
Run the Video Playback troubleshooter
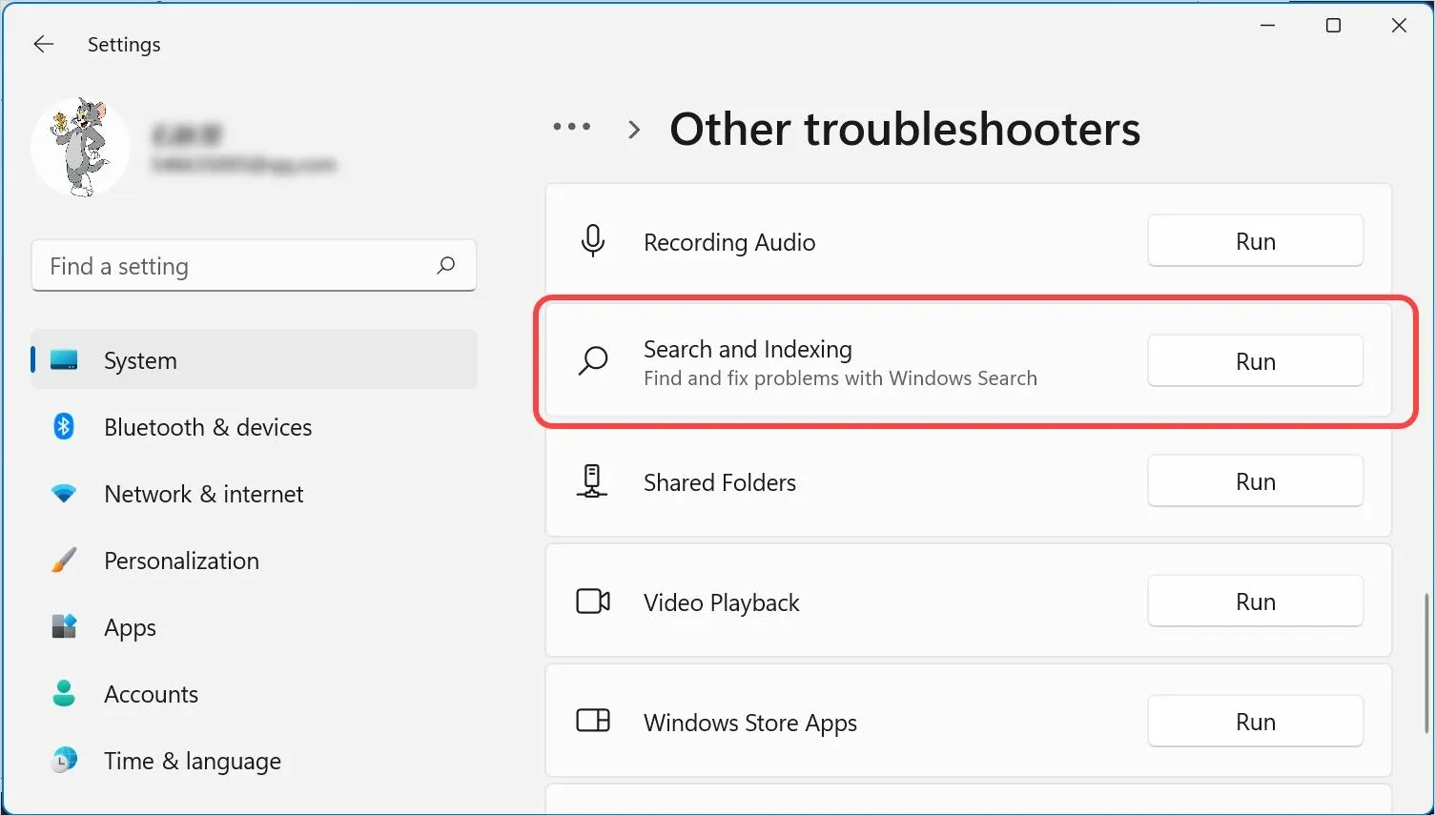pos(1255,602)
